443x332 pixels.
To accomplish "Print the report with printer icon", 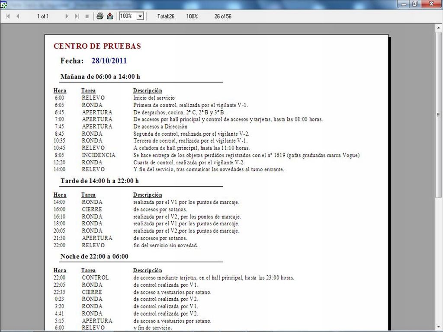I will click(100, 16).
